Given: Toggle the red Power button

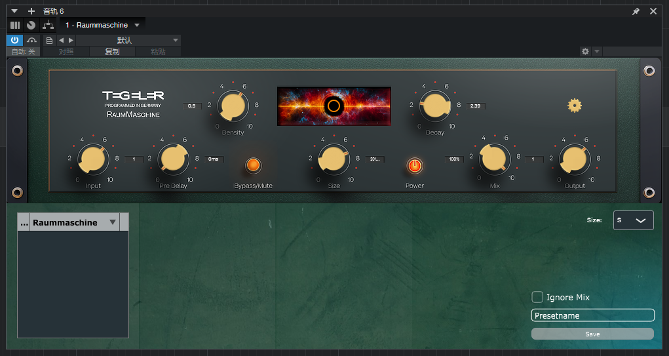Looking at the screenshot, I should click(x=415, y=165).
